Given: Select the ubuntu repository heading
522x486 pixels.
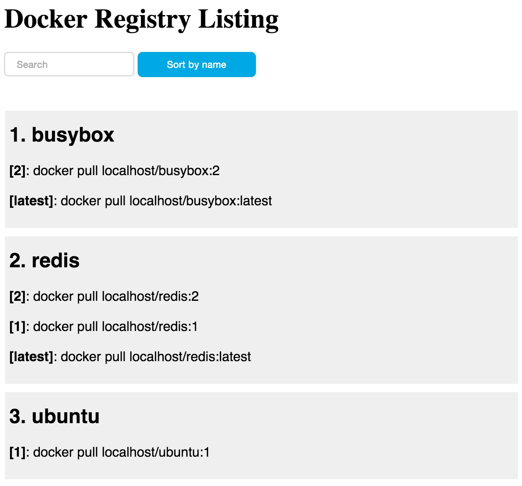Looking at the screenshot, I should coord(55,416).
